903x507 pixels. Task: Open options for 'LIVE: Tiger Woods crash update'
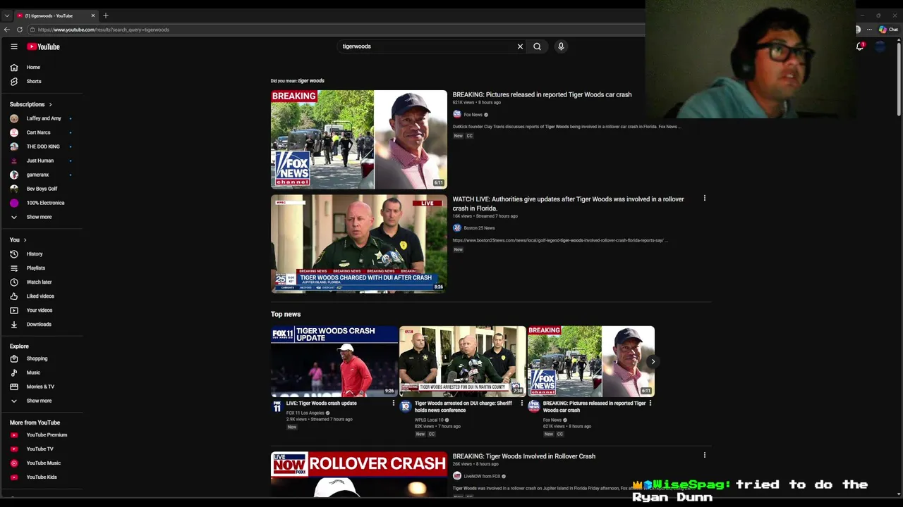[x=394, y=403]
